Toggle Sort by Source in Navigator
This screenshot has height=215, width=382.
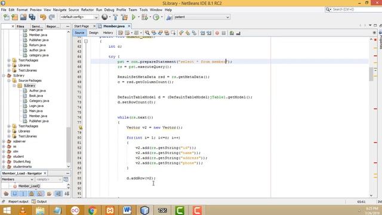tap(67, 193)
